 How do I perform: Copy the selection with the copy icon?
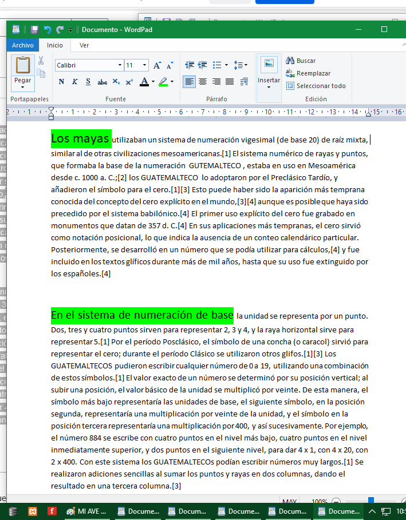(41, 73)
